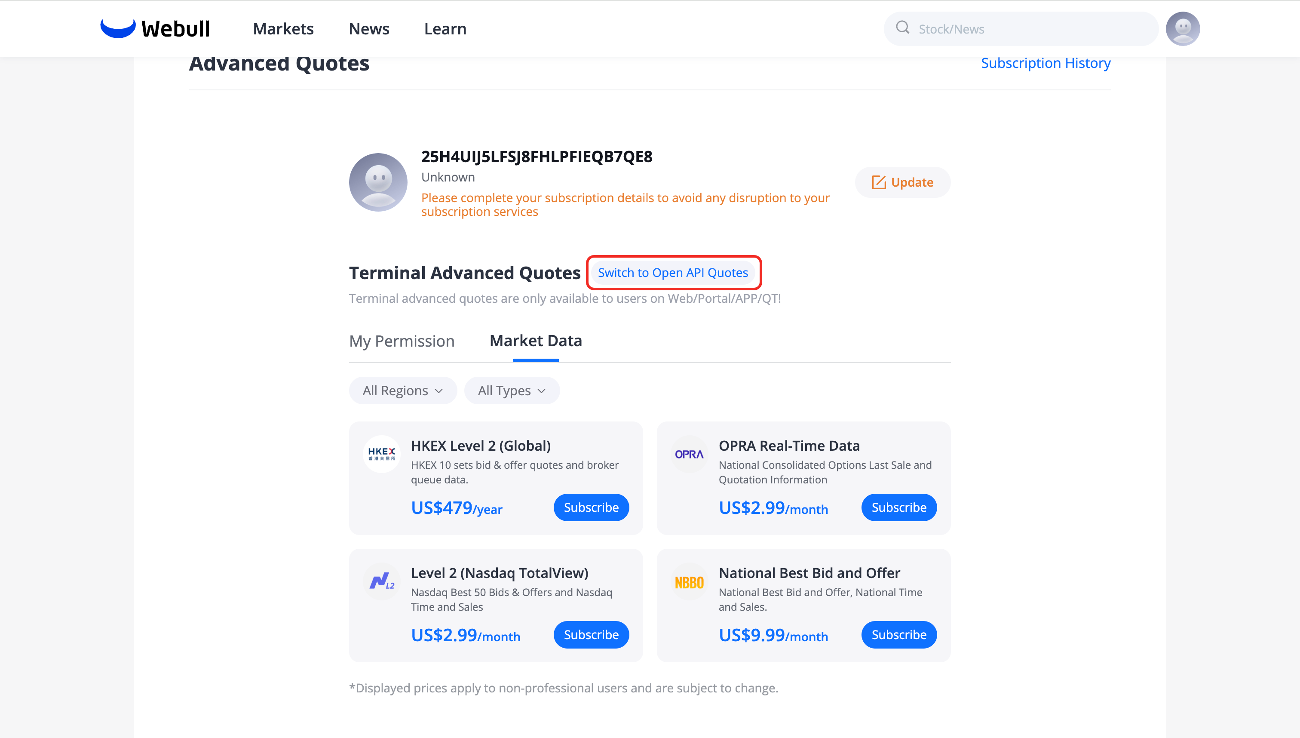
Task: Open the Learn menu
Action: coord(445,29)
